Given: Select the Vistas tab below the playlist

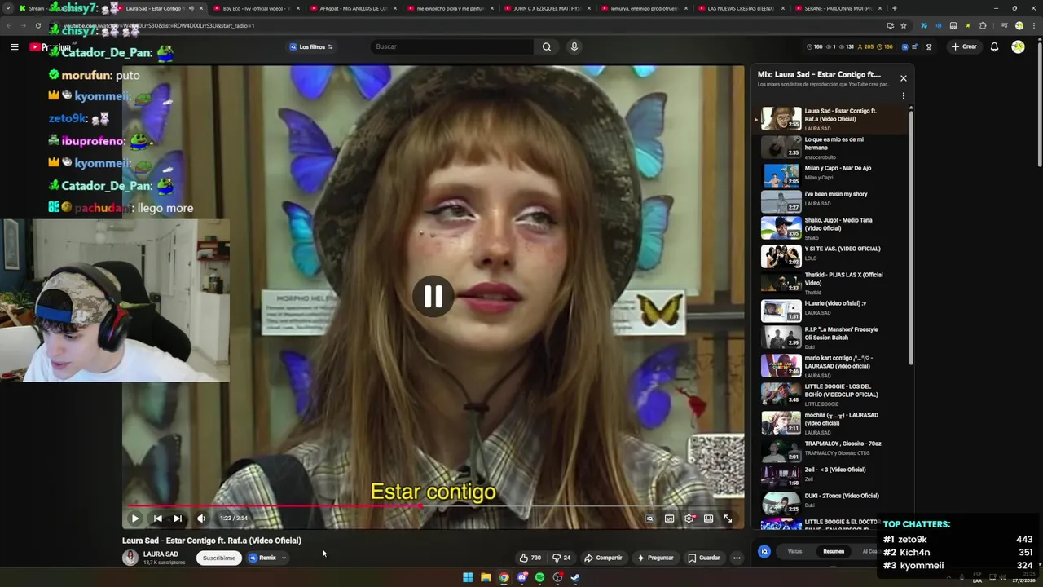Looking at the screenshot, I should point(794,552).
